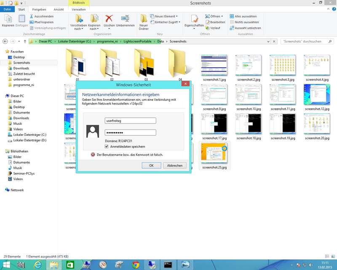
Task: Click Abbrechen to cancel the login dialog
Action: (175, 166)
